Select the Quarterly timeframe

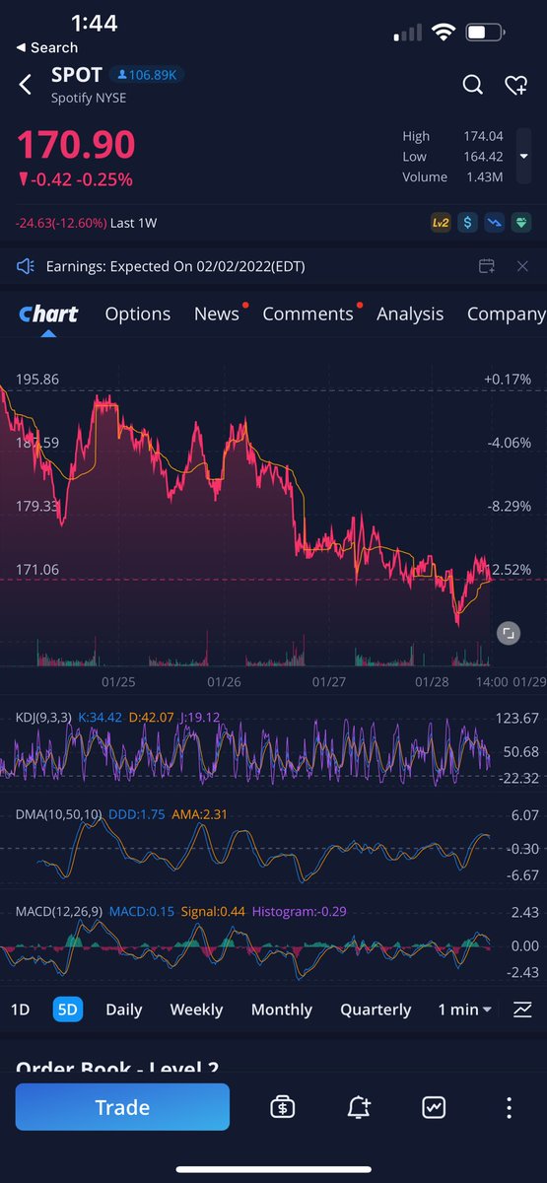(376, 1009)
